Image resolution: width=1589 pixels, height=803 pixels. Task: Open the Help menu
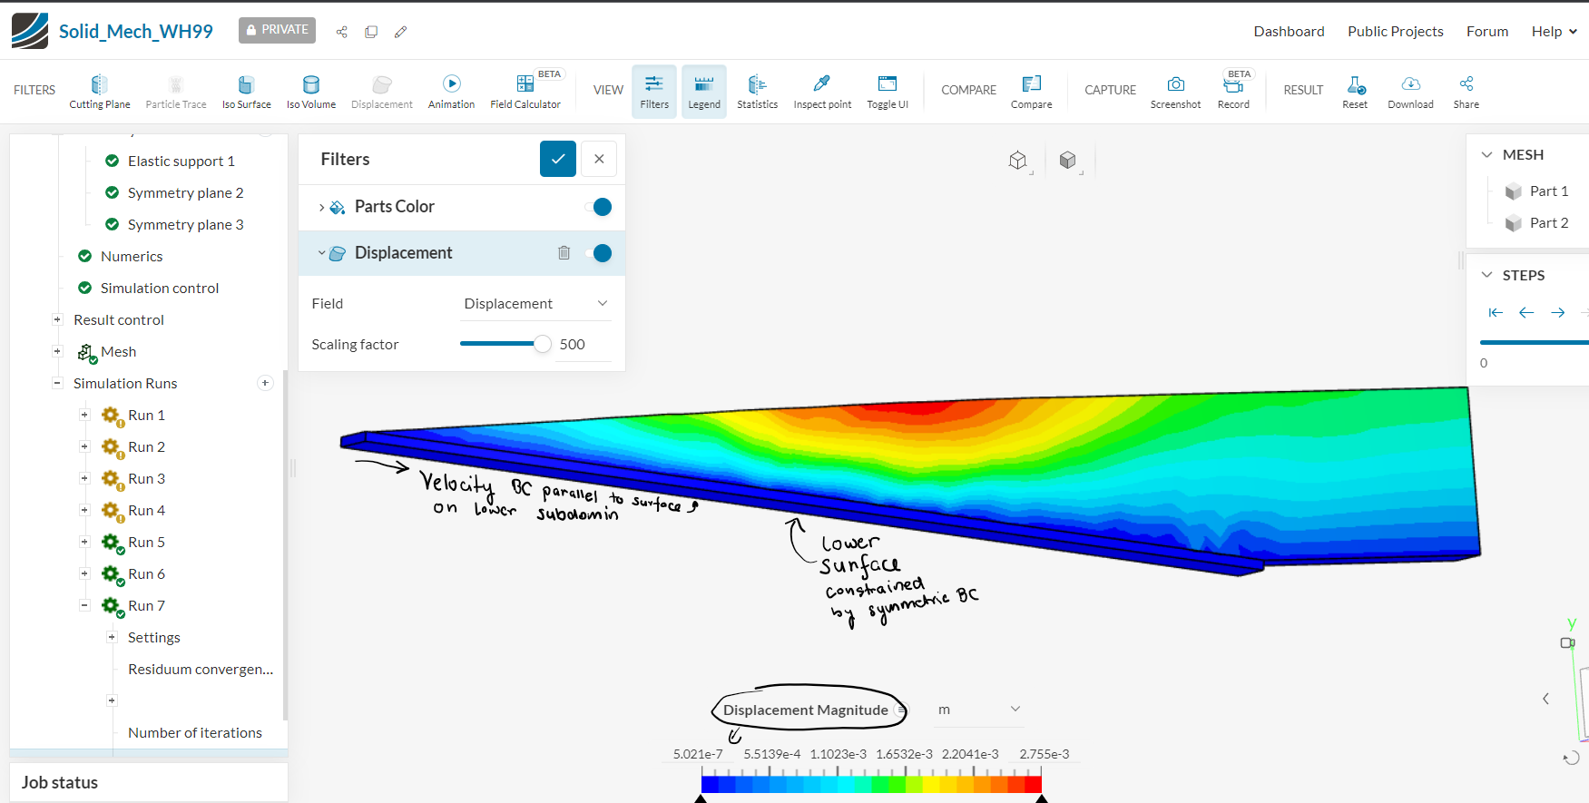pos(1554,31)
